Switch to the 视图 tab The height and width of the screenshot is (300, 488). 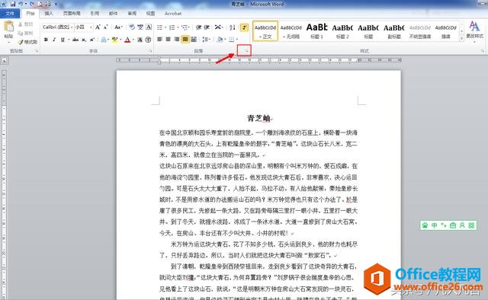pos(151,14)
